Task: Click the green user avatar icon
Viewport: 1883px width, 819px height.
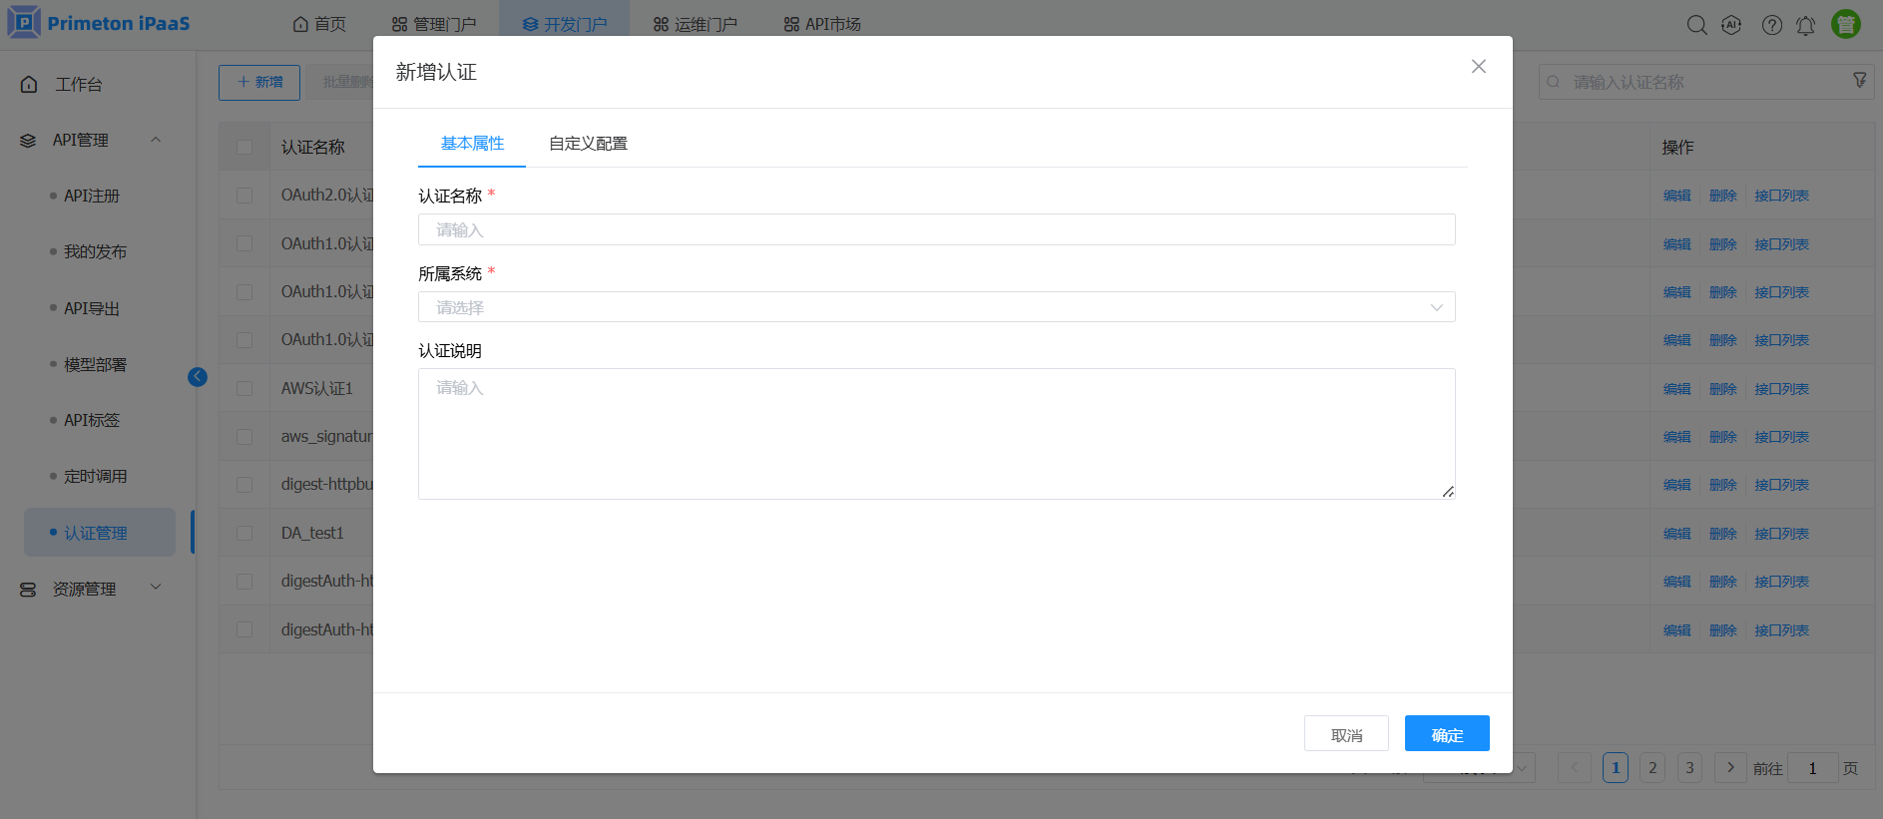Action: coord(1845,24)
